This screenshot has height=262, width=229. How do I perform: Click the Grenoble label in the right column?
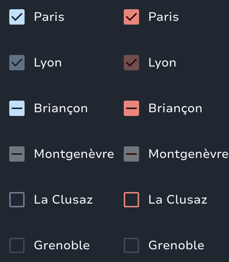pyautogui.click(x=176, y=245)
